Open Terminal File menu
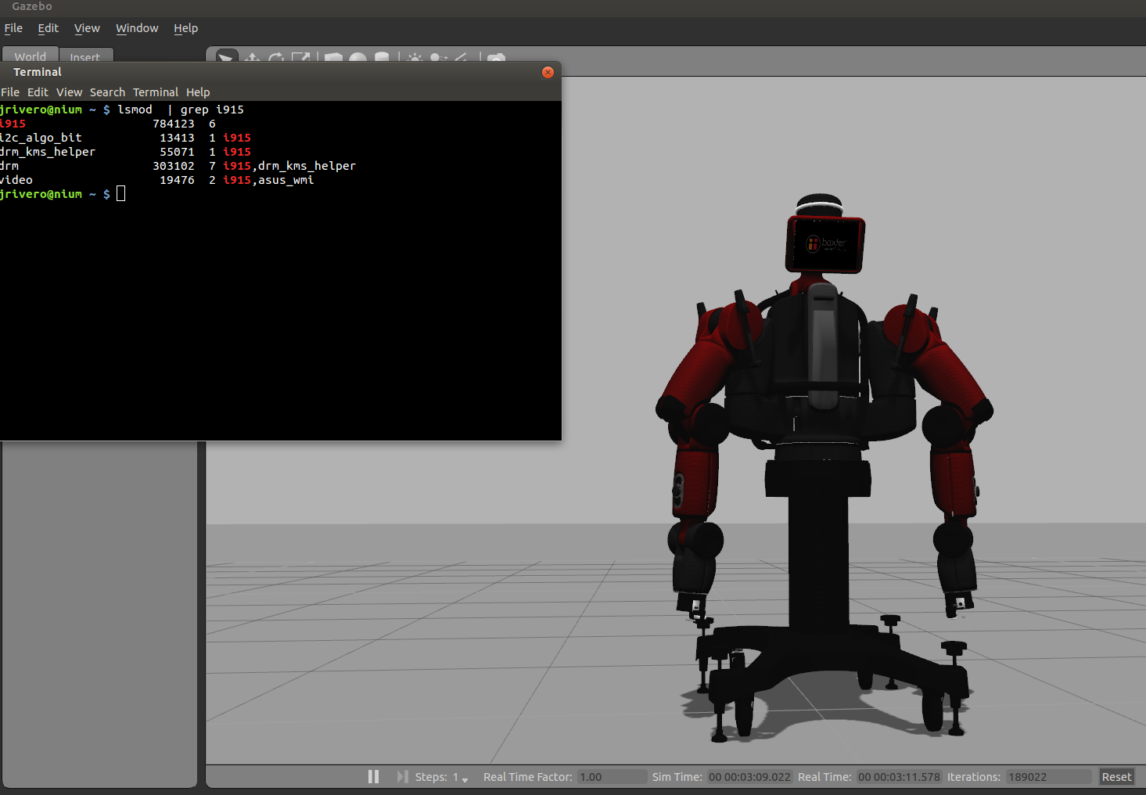Image resolution: width=1146 pixels, height=795 pixels. click(10, 92)
